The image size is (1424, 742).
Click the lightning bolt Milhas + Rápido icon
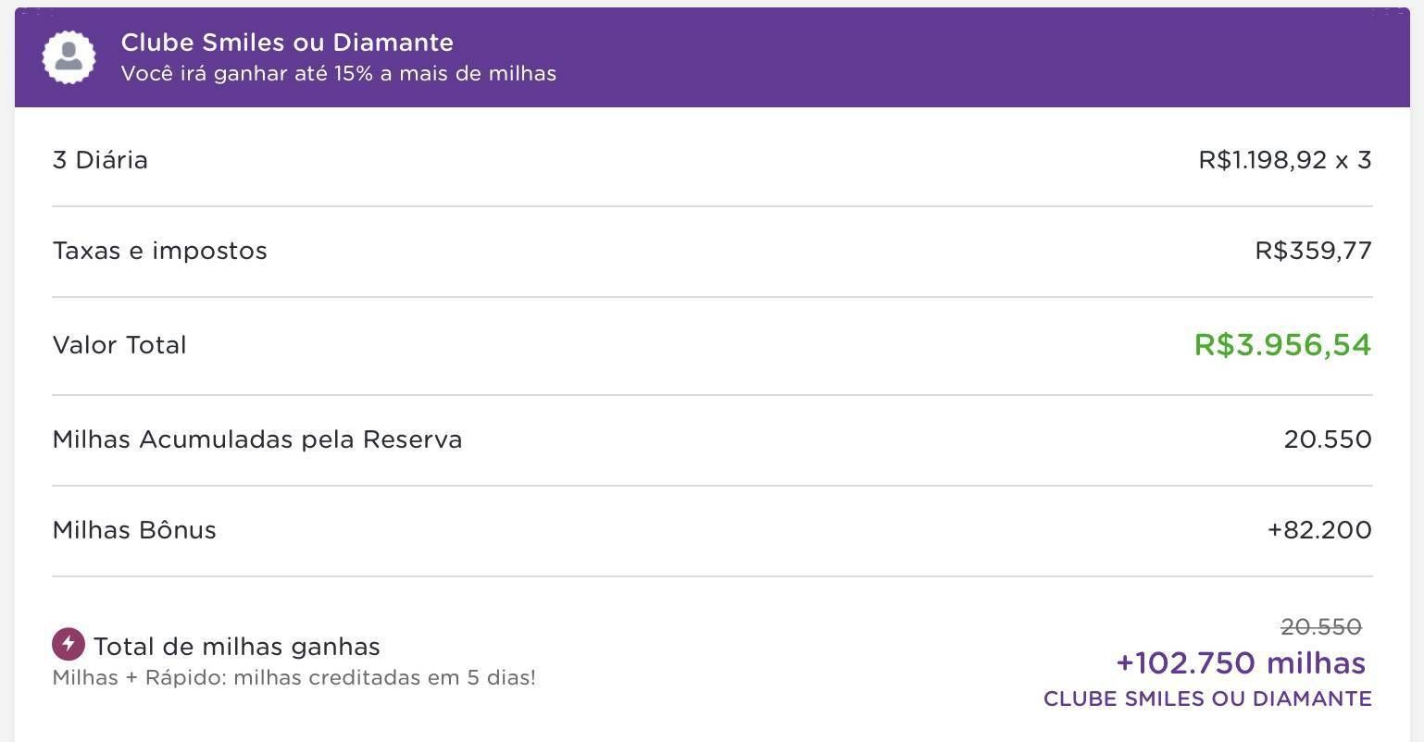click(69, 644)
